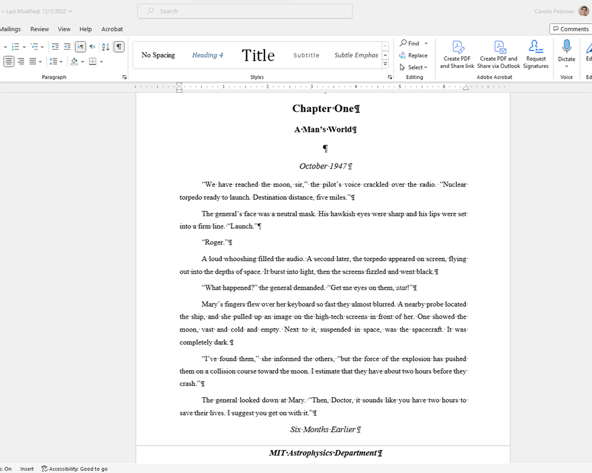Open the Select dropdown in Editing
This screenshot has height=473, width=592.
(x=413, y=67)
